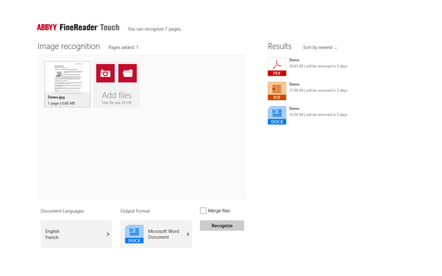Click the Demo DOCX result title
Viewport: 442px width, 276px height.
click(x=294, y=109)
